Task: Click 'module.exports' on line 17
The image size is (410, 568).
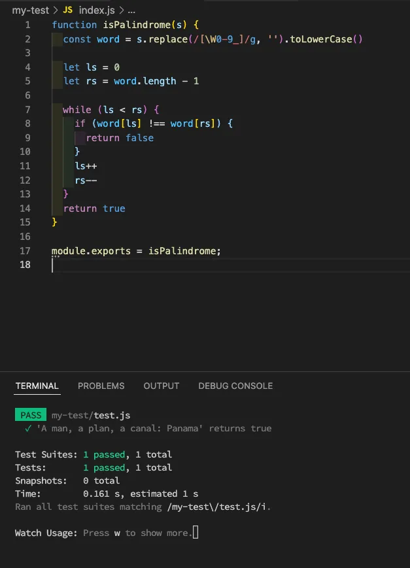Action: point(91,251)
